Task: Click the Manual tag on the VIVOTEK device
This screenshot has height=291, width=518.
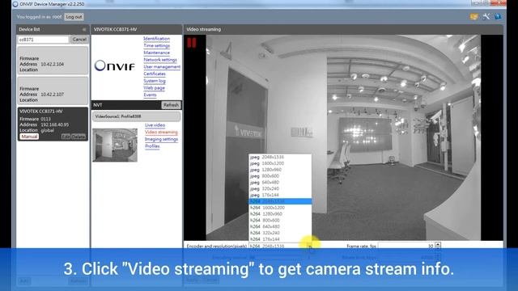Action: click(x=29, y=137)
